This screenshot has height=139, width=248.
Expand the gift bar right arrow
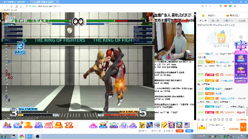192,125
